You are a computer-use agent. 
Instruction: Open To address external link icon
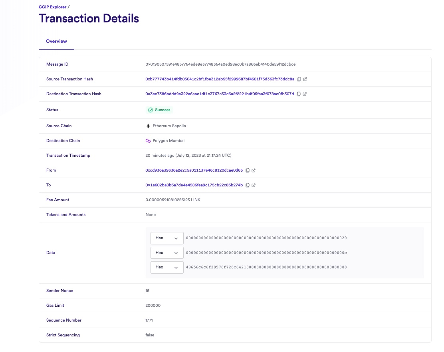pos(254,185)
